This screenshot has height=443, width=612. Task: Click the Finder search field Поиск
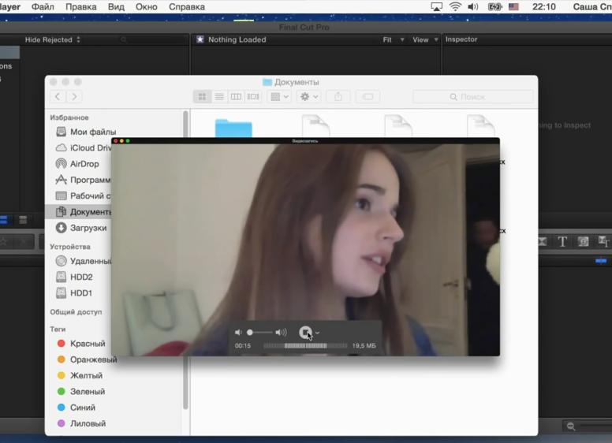[x=472, y=97]
